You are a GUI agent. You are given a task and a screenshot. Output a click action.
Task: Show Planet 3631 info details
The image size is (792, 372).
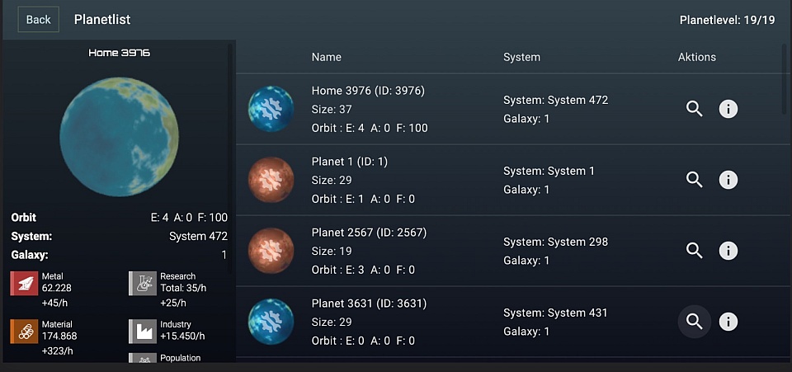pyautogui.click(x=728, y=322)
